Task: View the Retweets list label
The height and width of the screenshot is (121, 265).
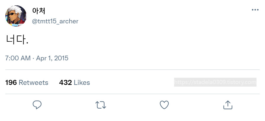Action: coord(33,83)
